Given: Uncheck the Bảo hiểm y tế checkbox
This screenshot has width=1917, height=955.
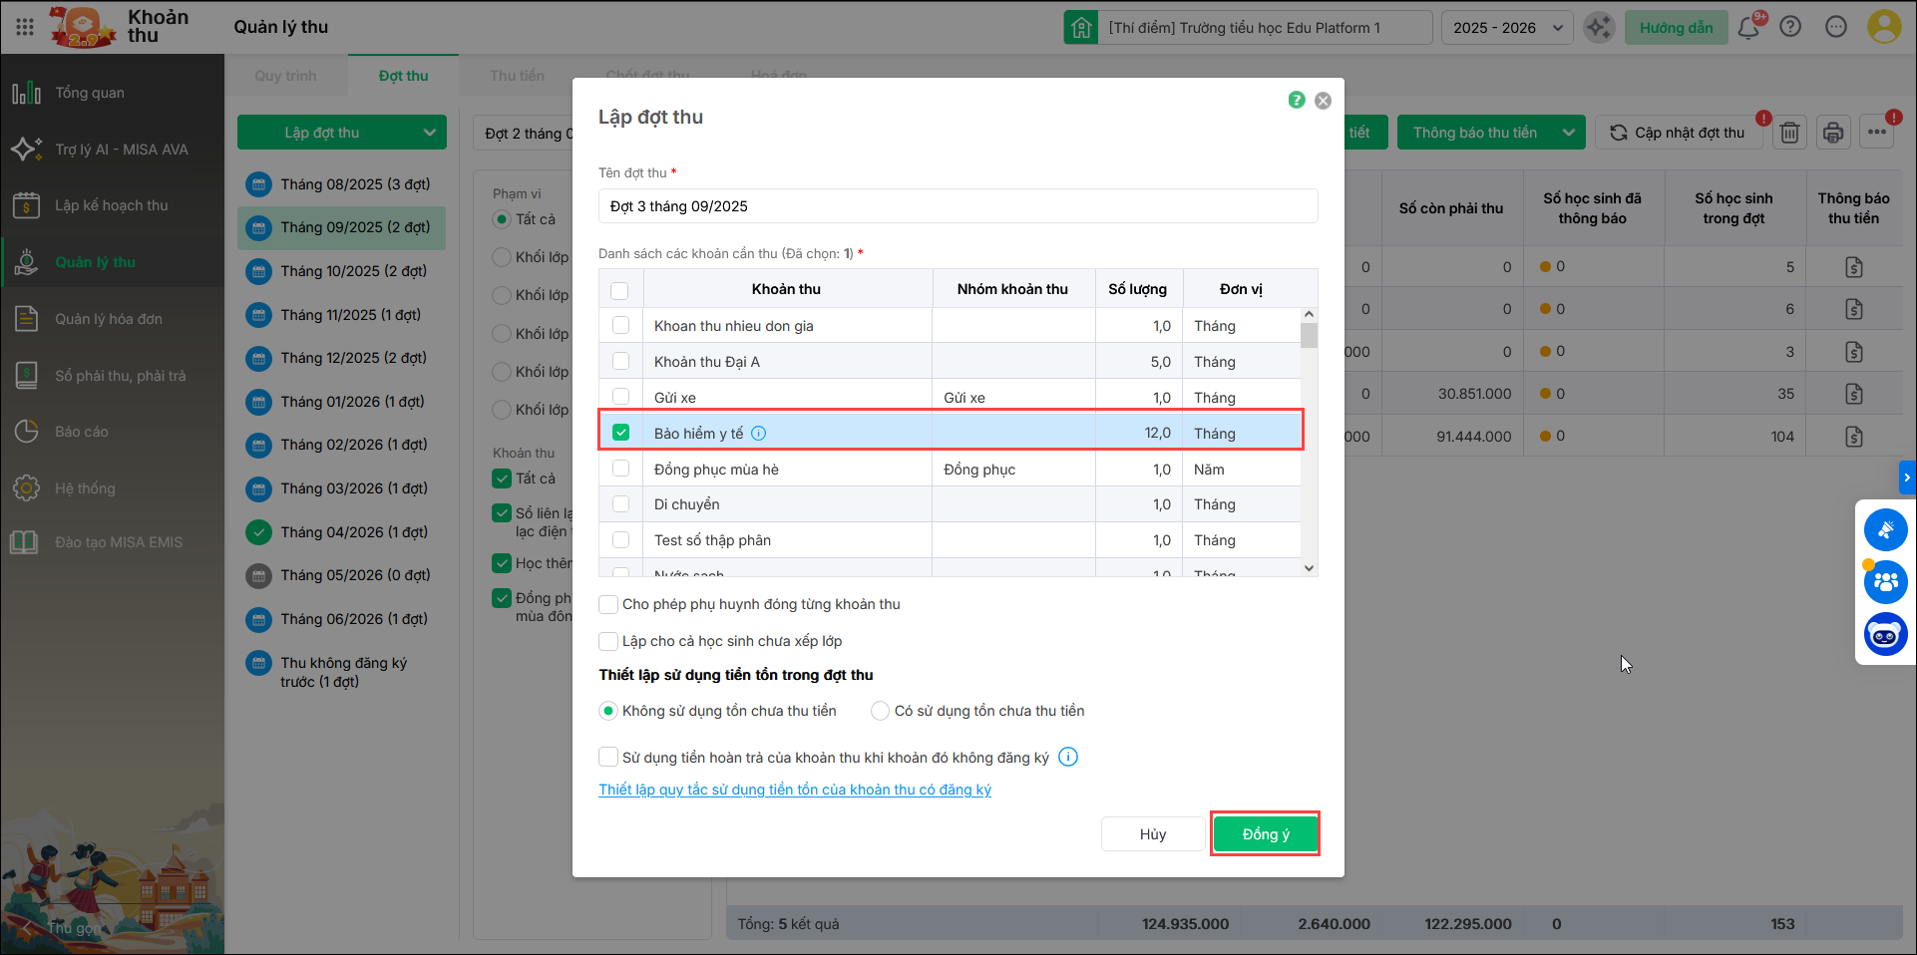Looking at the screenshot, I should point(620,433).
